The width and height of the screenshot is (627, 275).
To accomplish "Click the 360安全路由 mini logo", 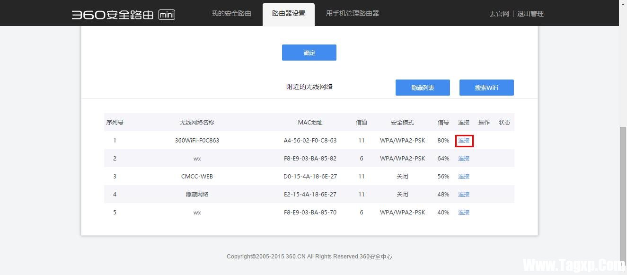I will point(124,14).
